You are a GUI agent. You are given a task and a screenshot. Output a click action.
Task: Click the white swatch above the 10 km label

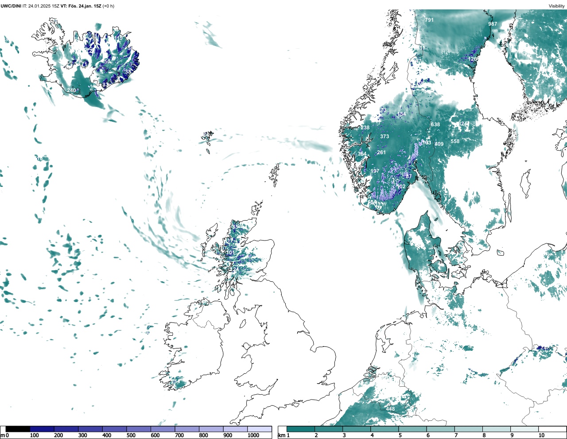[x=552, y=429]
